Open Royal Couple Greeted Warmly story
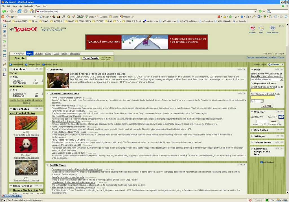Image resolution: width=289 pixels, height=202 pixels. (67, 98)
